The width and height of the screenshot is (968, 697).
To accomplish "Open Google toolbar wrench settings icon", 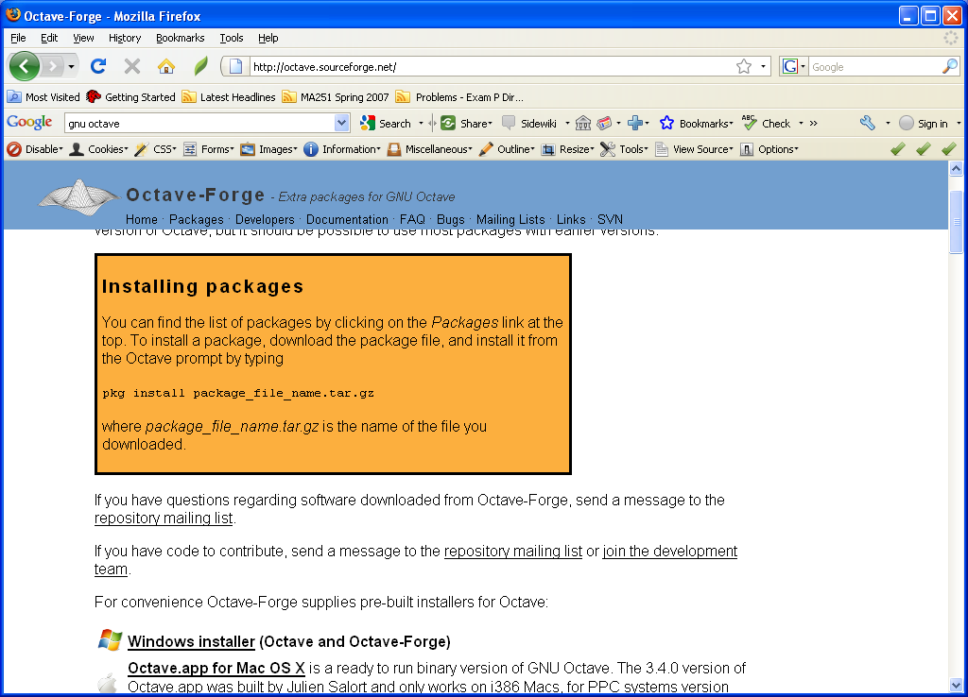I will click(867, 123).
